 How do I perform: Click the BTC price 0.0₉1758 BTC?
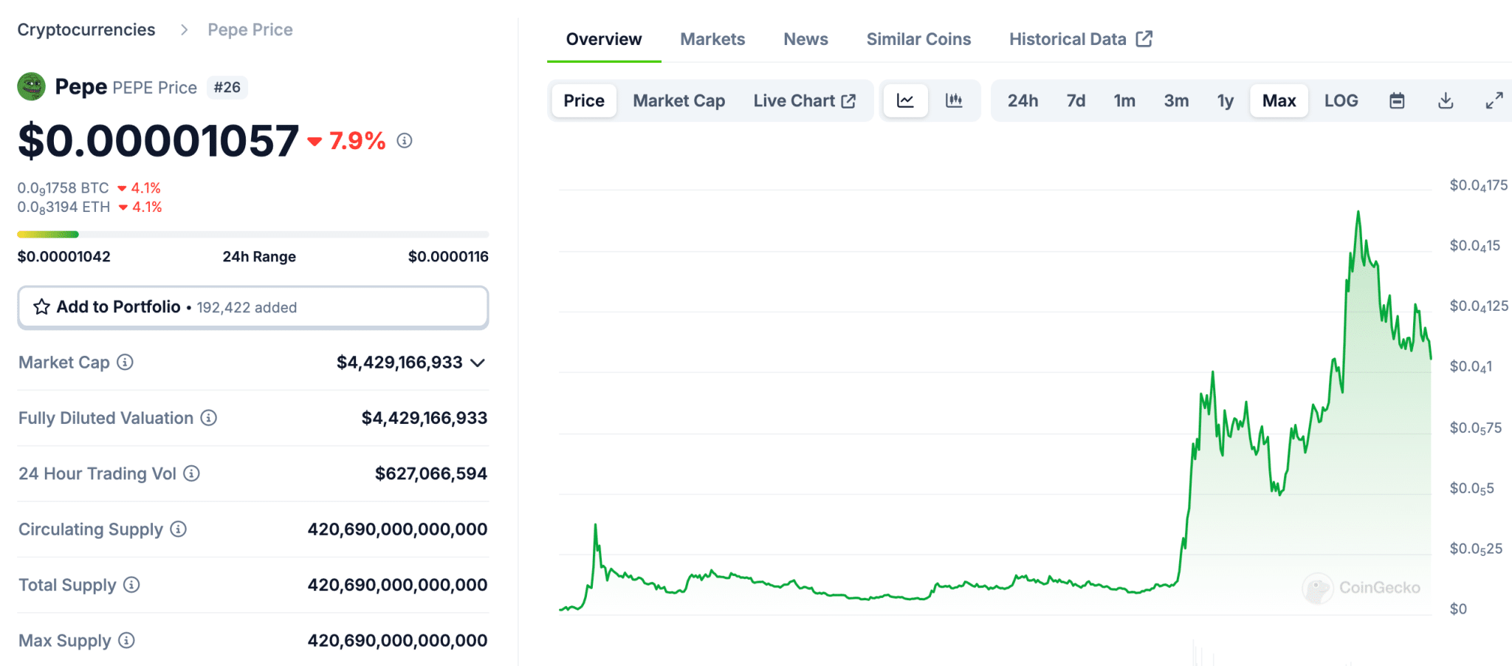click(63, 188)
